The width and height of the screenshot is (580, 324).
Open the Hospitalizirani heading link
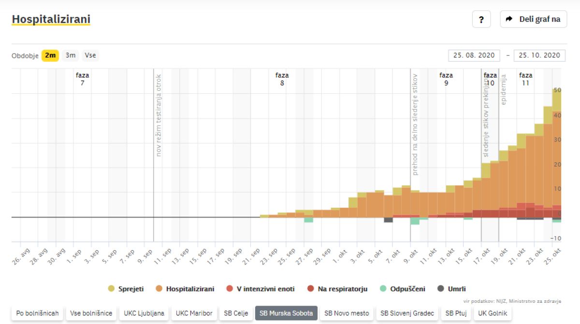click(51, 19)
